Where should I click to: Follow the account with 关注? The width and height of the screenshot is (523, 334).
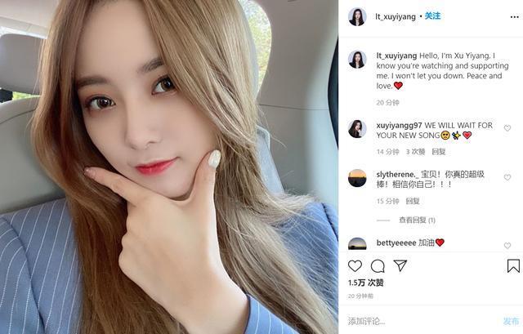click(x=432, y=16)
